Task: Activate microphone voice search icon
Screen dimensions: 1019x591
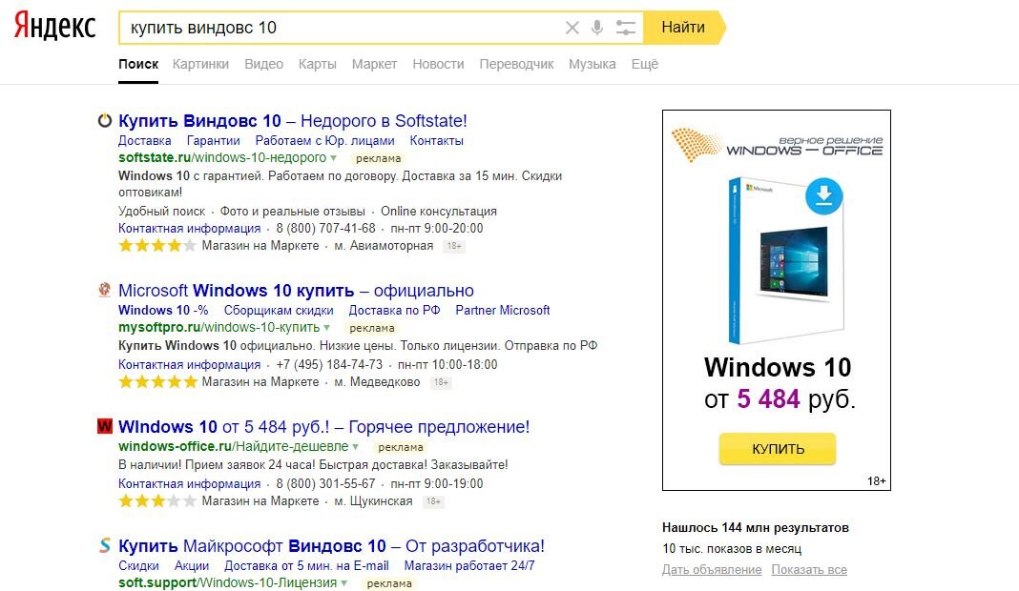Action: [x=597, y=28]
